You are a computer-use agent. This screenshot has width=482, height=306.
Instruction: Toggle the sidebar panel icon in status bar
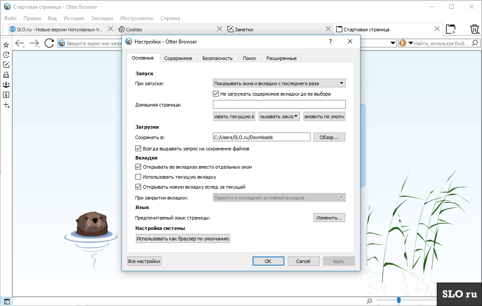(7, 301)
